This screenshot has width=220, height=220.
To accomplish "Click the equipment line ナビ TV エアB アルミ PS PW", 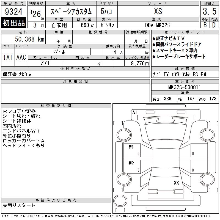I will 180,74.
